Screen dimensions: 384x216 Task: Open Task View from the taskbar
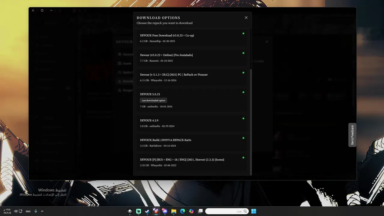click(x=200, y=211)
